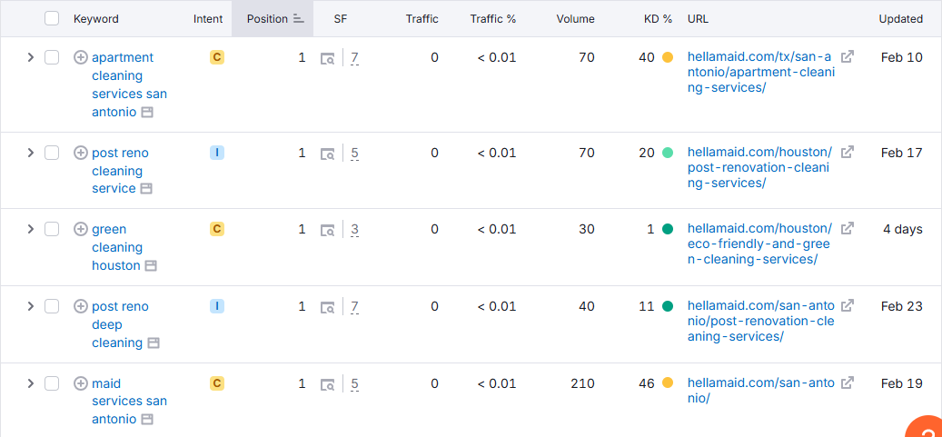Image resolution: width=942 pixels, height=437 pixels.
Task: Open hellamaid.com/san-antonio/ external link icon
Action: pos(848,382)
